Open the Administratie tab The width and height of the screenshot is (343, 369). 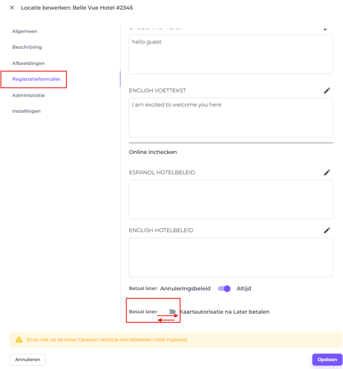click(x=29, y=95)
